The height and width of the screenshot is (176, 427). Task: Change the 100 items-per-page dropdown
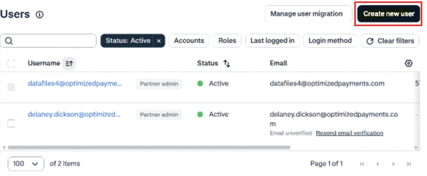(26, 164)
